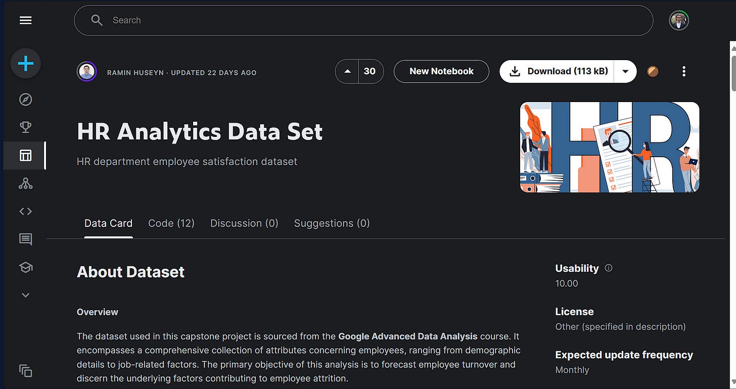The height and width of the screenshot is (389, 736).
Task: Open the Models icon in sidebar
Action: pyautogui.click(x=25, y=184)
